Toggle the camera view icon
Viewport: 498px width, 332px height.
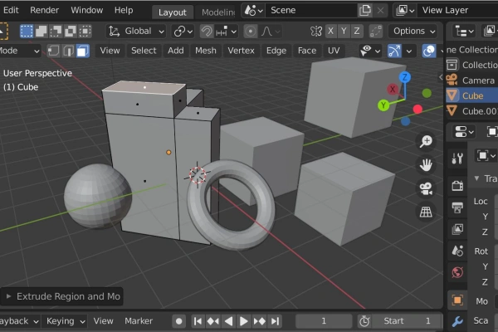(426, 188)
